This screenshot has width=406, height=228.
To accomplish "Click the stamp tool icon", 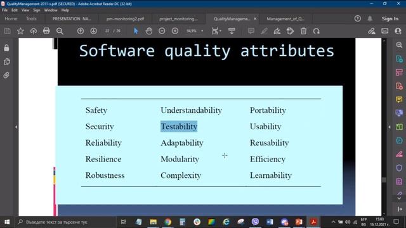I will pos(291,31).
